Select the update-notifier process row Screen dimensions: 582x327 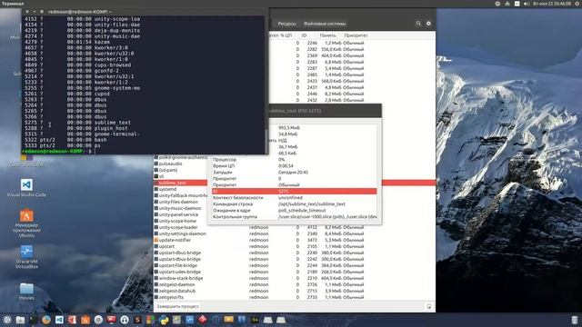[295, 240]
